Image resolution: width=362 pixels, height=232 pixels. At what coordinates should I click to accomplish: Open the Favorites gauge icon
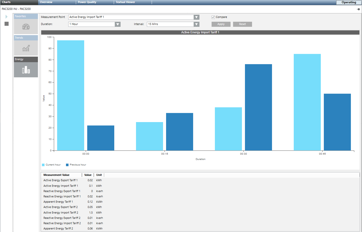coord(26,27)
